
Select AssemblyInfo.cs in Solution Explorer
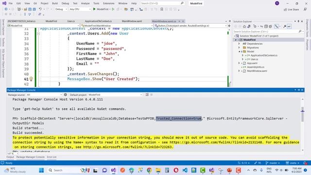tap(256, 67)
